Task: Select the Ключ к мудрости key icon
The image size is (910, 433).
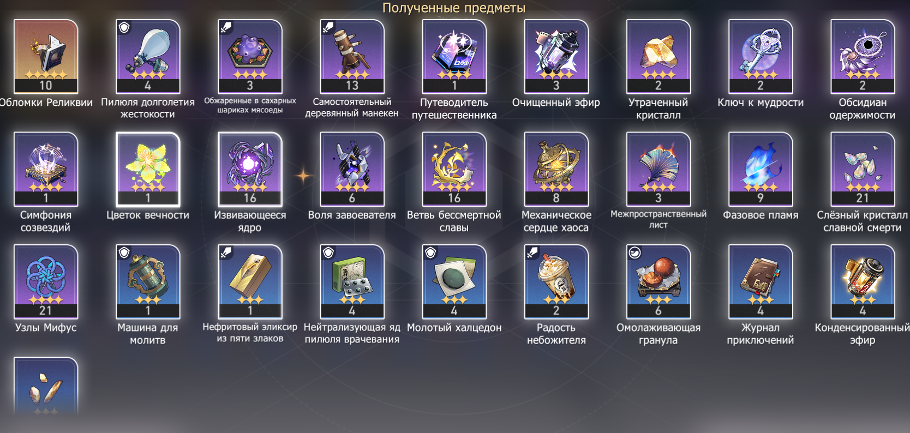Action: (761, 57)
